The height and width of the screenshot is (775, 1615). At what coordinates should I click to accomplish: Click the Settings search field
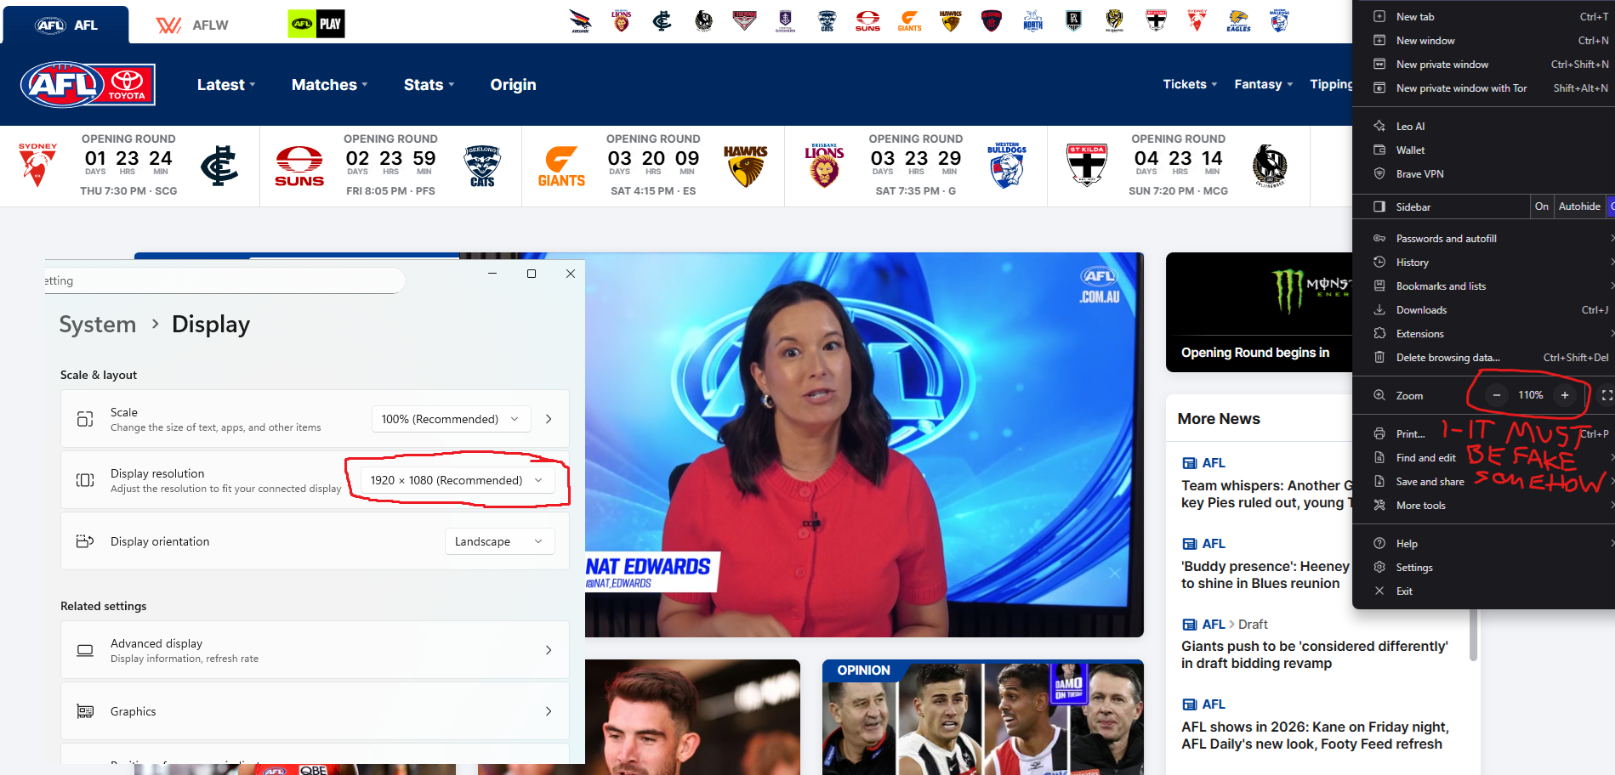[224, 280]
